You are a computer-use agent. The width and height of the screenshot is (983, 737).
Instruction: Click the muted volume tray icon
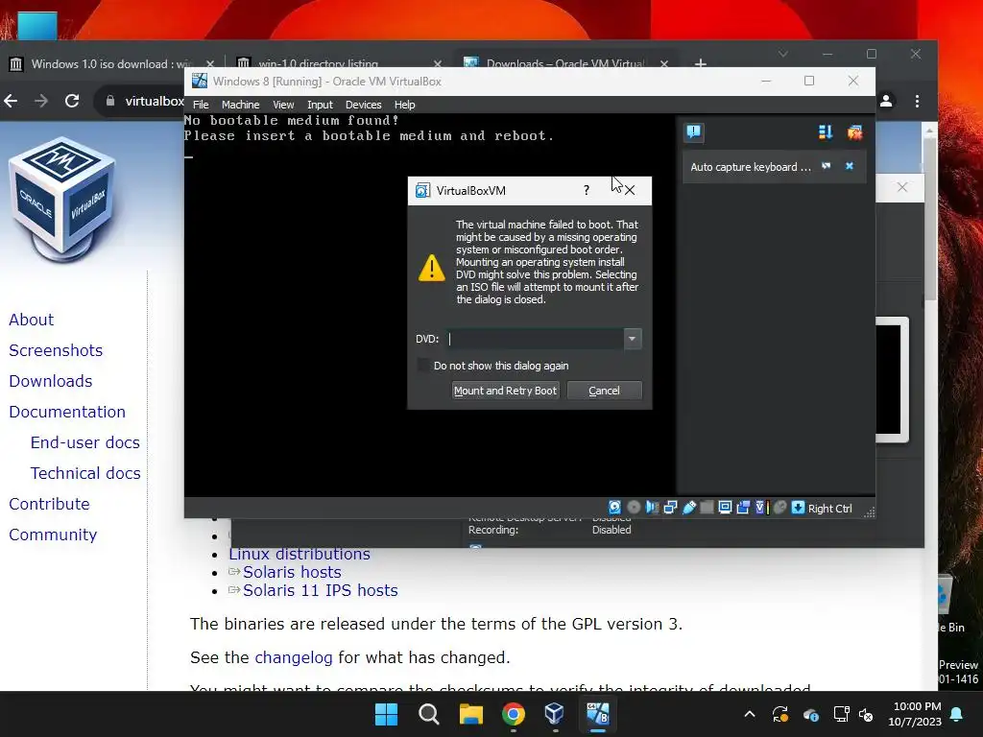pos(866,714)
